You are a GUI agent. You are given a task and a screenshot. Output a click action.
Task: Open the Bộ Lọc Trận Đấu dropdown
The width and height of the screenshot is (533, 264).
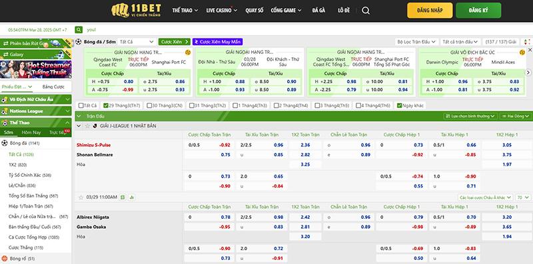[x=416, y=42]
